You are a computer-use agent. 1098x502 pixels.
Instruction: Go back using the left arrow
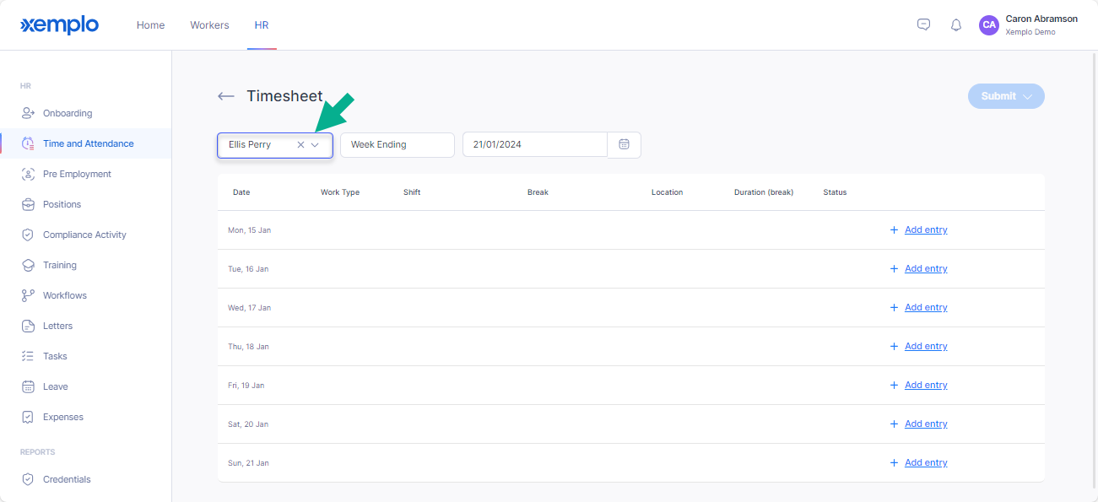225,96
